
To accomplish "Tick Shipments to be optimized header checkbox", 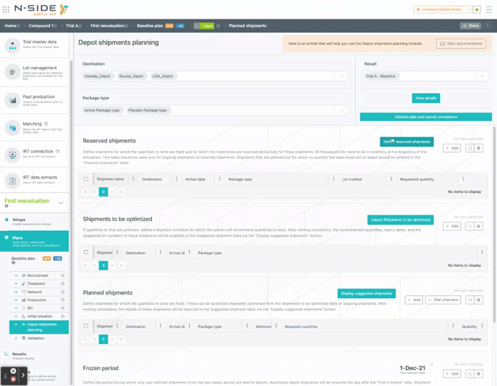I will (86, 253).
